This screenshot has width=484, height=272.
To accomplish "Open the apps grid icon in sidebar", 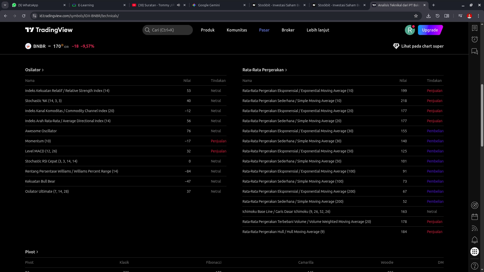I will (475, 252).
